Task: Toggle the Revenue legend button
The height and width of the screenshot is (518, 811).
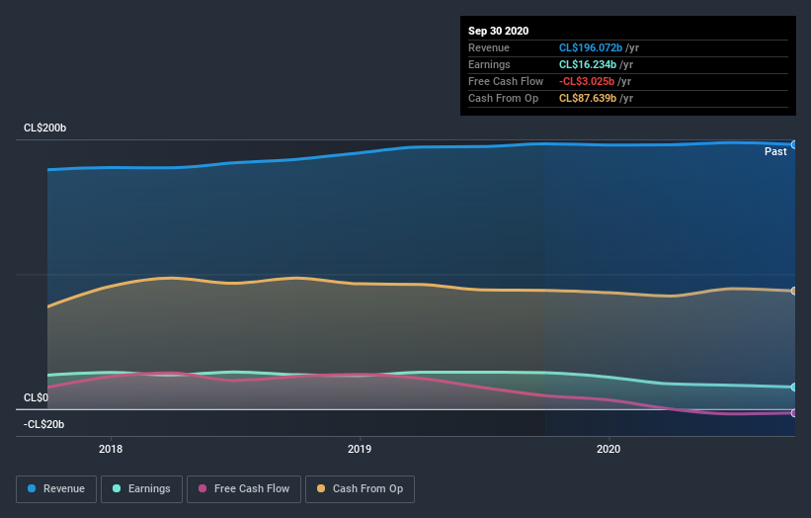Action: click(x=56, y=489)
